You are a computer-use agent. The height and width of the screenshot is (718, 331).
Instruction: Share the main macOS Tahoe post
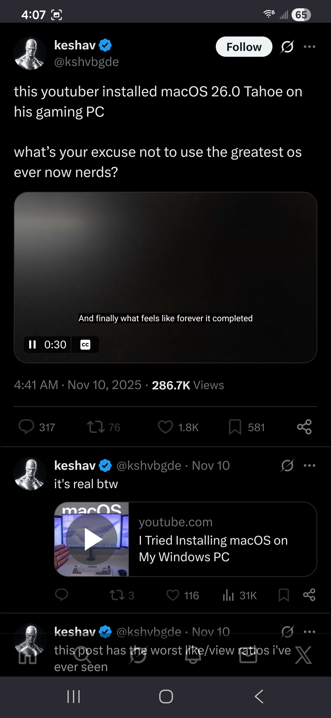304,427
